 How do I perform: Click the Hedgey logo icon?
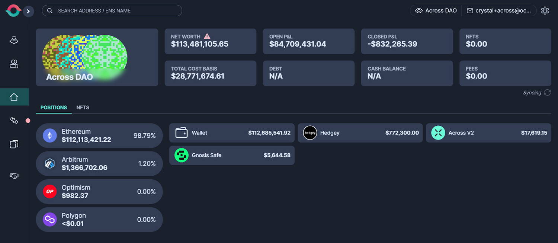310,133
